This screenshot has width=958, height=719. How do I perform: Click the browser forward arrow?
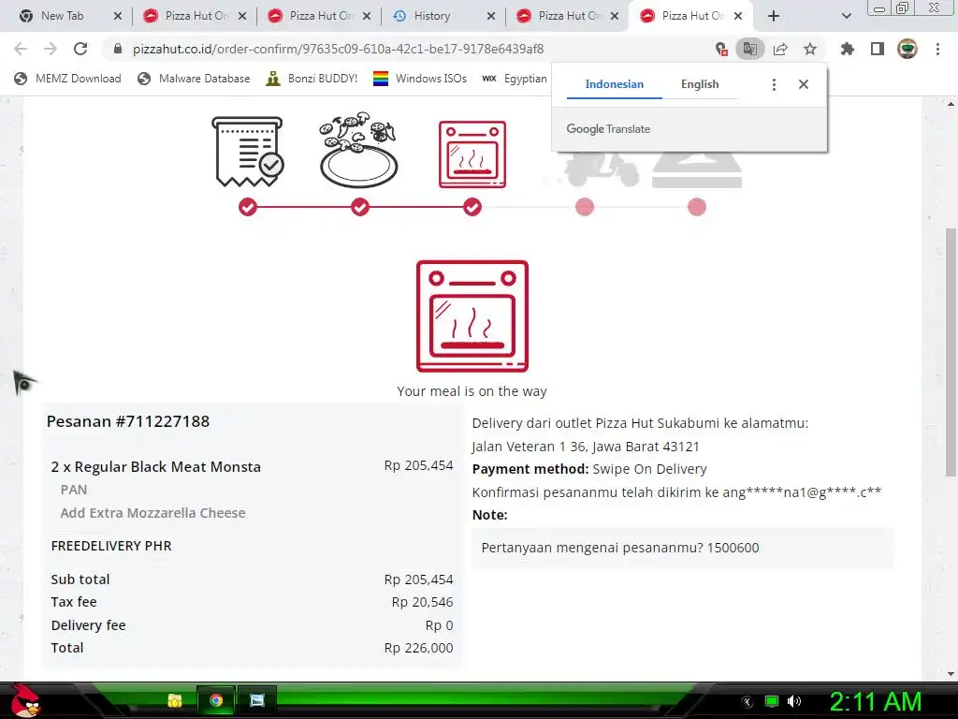click(51, 49)
